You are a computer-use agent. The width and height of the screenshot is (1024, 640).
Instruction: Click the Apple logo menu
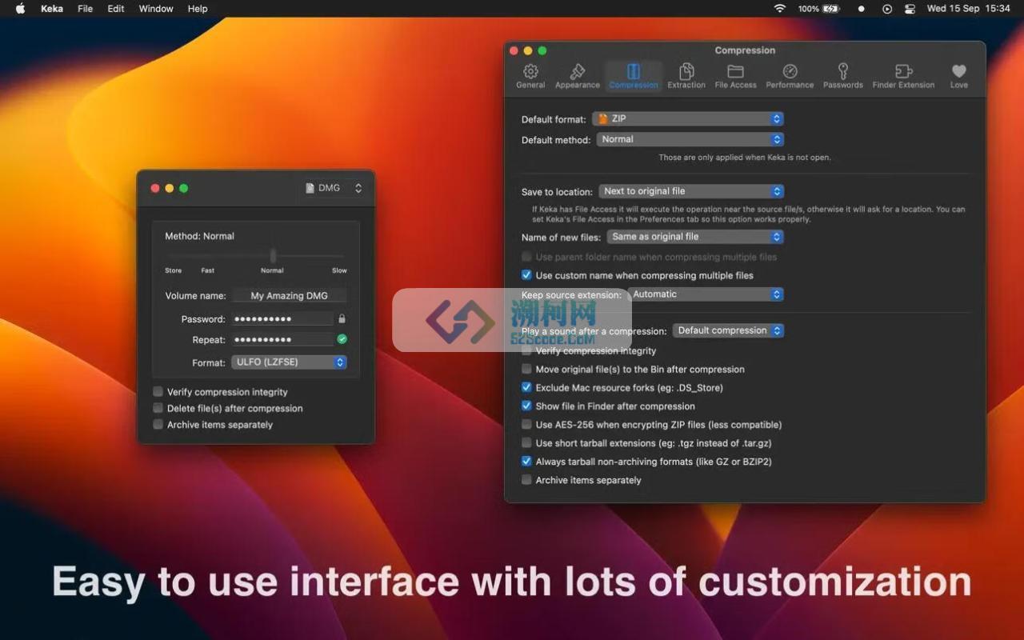point(20,9)
